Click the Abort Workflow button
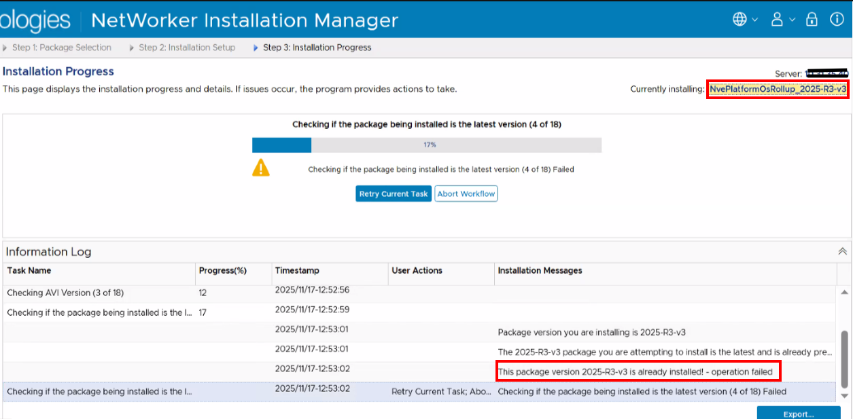 [x=466, y=194]
